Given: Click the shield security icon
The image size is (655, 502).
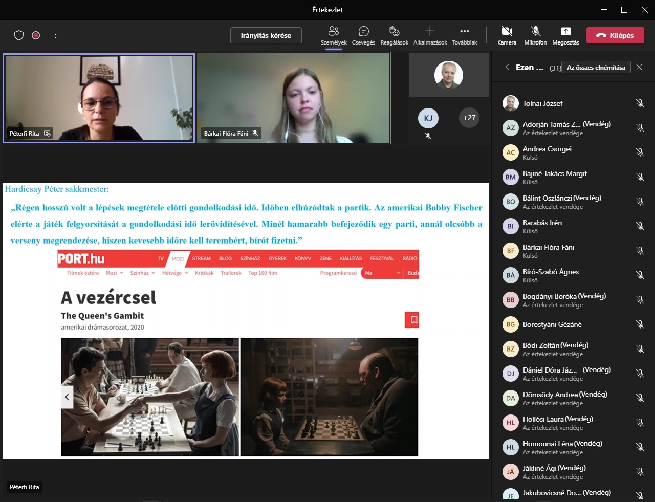Looking at the screenshot, I should 19,35.
